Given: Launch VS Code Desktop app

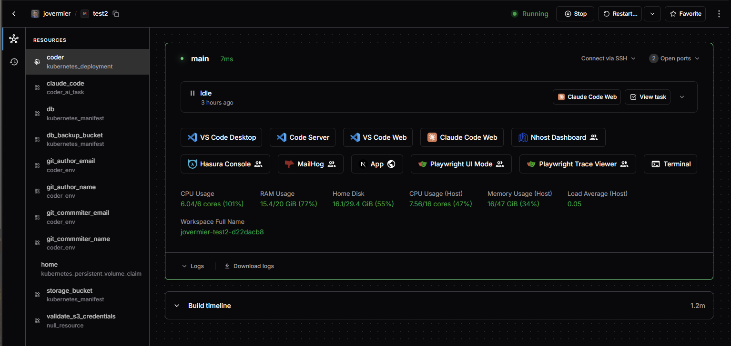Looking at the screenshot, I should (222, 137).
